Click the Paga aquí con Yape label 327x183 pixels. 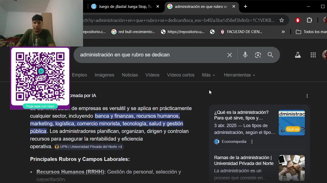pyautogui.click(x=40, y=106)
